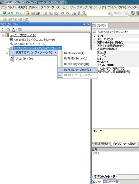Open the ツール(T) menu
This screenshot has width=139, height=184.
click(100, 7)
